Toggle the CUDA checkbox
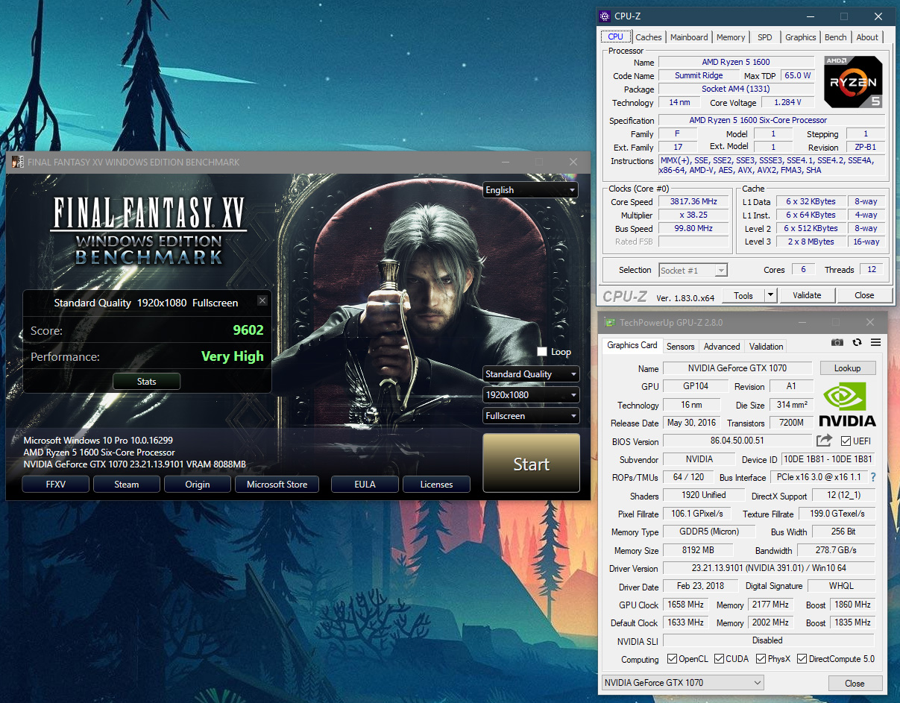This screenshot has height=703, width=900. (720, 659)
